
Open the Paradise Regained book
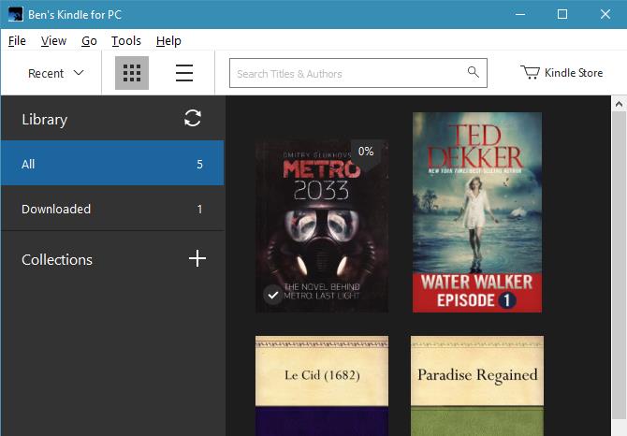pyautogui.click(x=477, y=385)
